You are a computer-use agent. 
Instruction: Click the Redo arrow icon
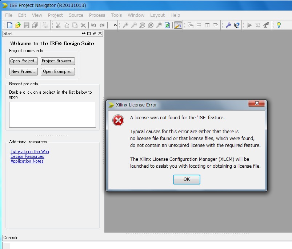click(102, 25)
